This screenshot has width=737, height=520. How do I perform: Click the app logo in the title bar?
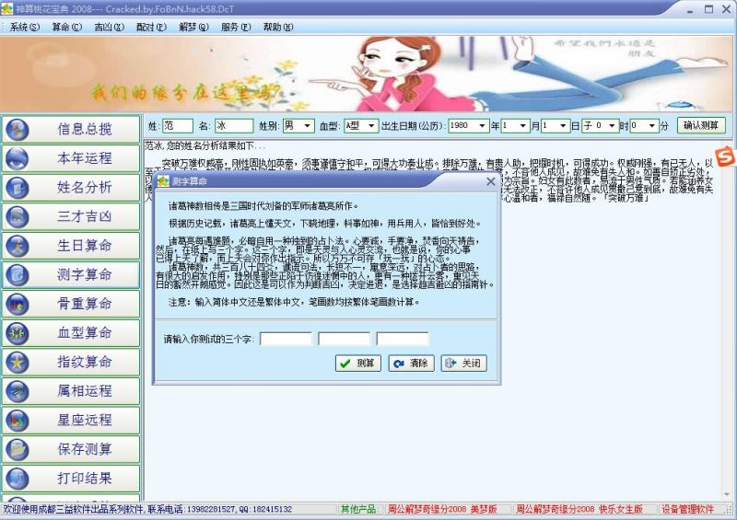(6, 8)
